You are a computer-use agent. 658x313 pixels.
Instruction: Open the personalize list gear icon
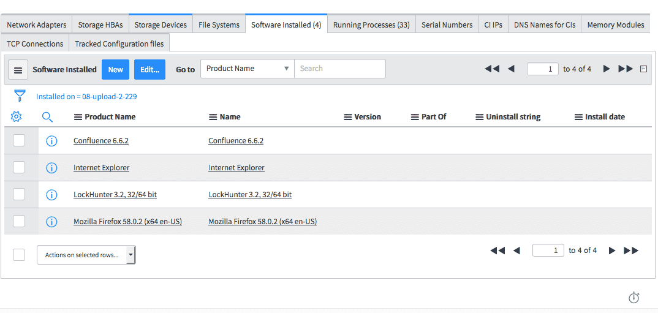[x=17, y=116]
